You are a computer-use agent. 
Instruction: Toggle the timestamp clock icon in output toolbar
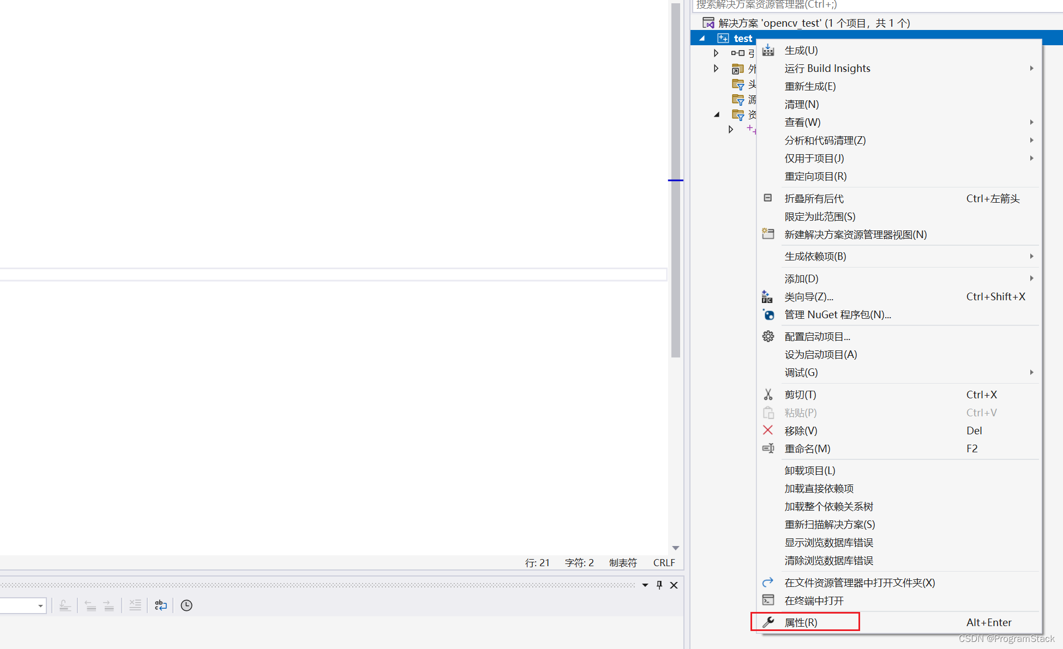[186, 605]
